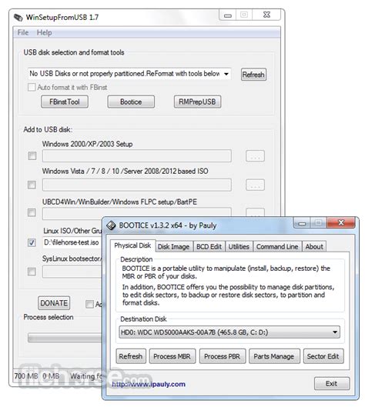
Task: Switch to the Physical Disk tab
Action: (132, 245)
